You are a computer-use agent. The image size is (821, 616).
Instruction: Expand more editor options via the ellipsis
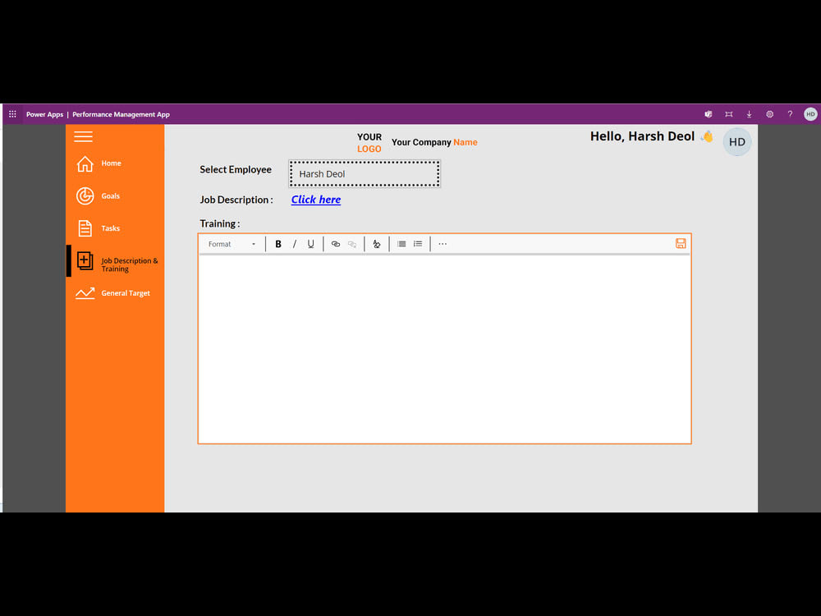(x=442, y=243)
